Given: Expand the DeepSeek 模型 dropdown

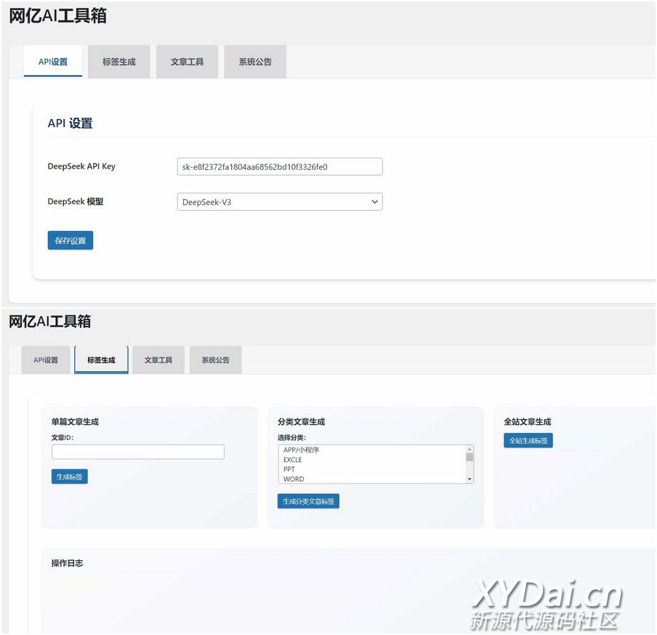Looking at the screenshot, I should [280, 202].
